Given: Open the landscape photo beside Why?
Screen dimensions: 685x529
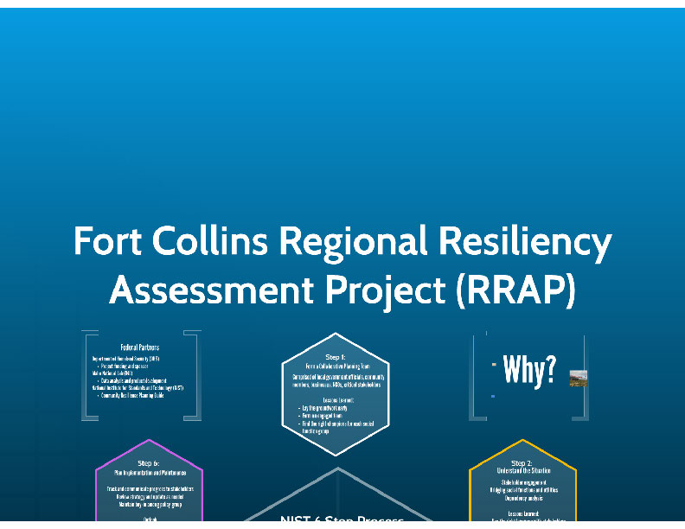Looking at the screenshot, I should tap(578, 378).
